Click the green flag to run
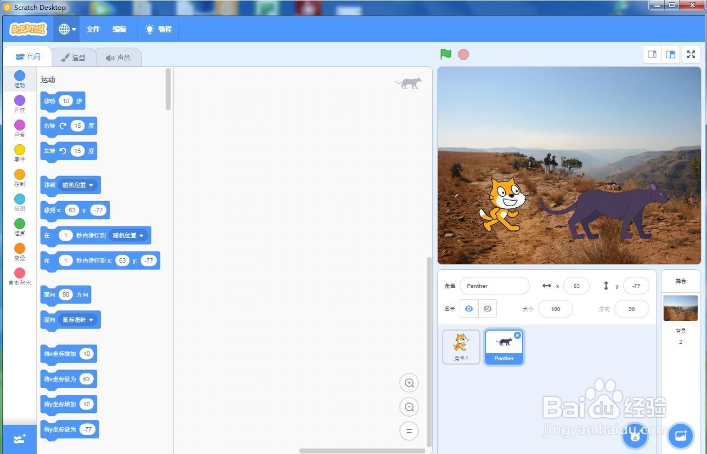This screenshot has width=707, height=454. click(446, 54)
